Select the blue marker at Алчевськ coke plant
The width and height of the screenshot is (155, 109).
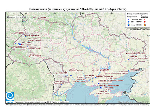(136, 55)
